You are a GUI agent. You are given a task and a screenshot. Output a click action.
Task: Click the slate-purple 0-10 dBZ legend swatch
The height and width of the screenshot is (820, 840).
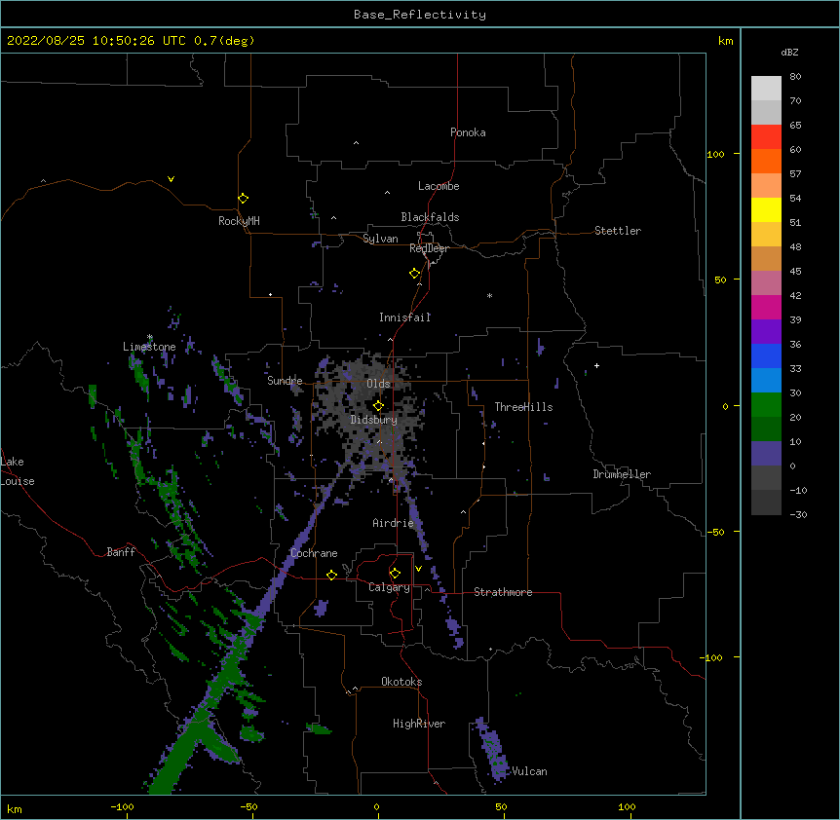tap(766, 454)
